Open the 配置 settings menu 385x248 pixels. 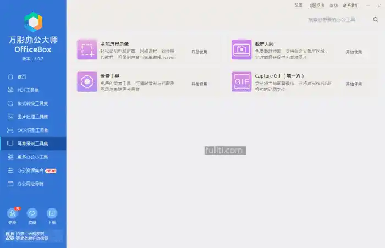pyautogui.click(x=299, y=5)
